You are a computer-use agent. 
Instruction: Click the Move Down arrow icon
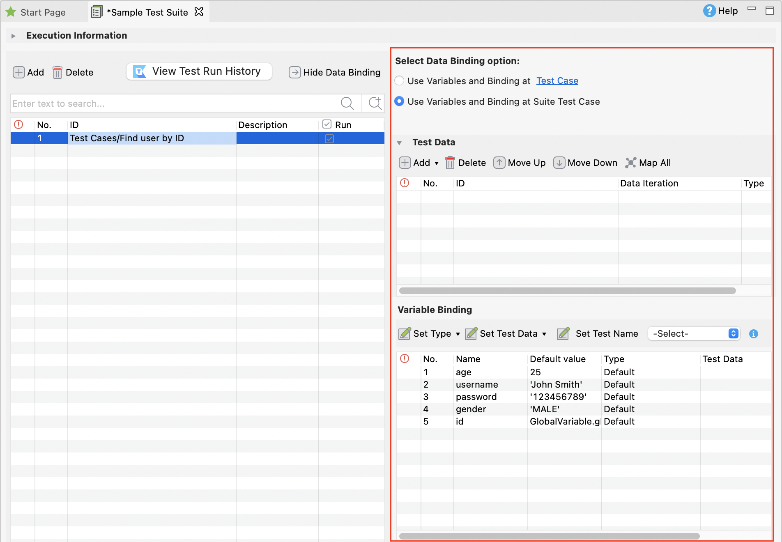tap(559, 163)
